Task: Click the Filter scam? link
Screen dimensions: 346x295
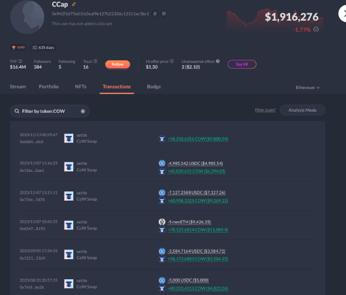Action: click(x=265, y=110)
